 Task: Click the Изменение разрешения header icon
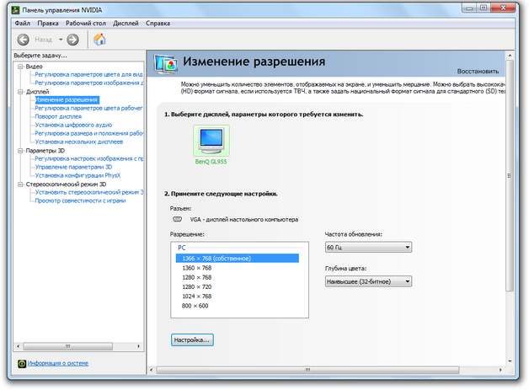[166, 64]
